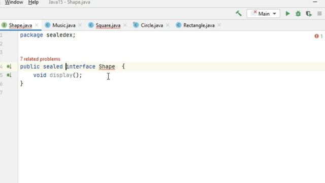Click the Stop square icon in toolbar
325x183 pixels.
(319, 14)
